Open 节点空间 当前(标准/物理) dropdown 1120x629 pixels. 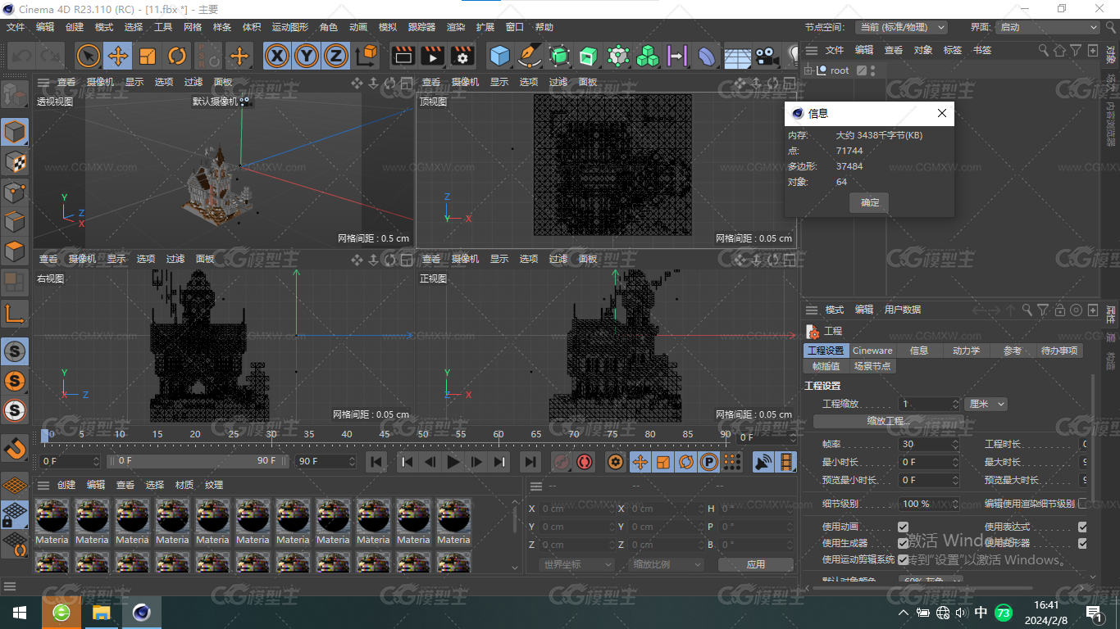901,27
